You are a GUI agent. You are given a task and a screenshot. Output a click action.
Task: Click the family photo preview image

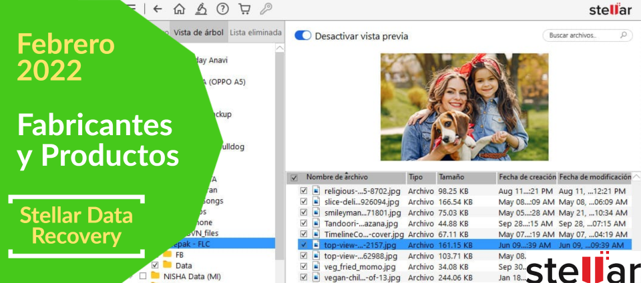465,107
